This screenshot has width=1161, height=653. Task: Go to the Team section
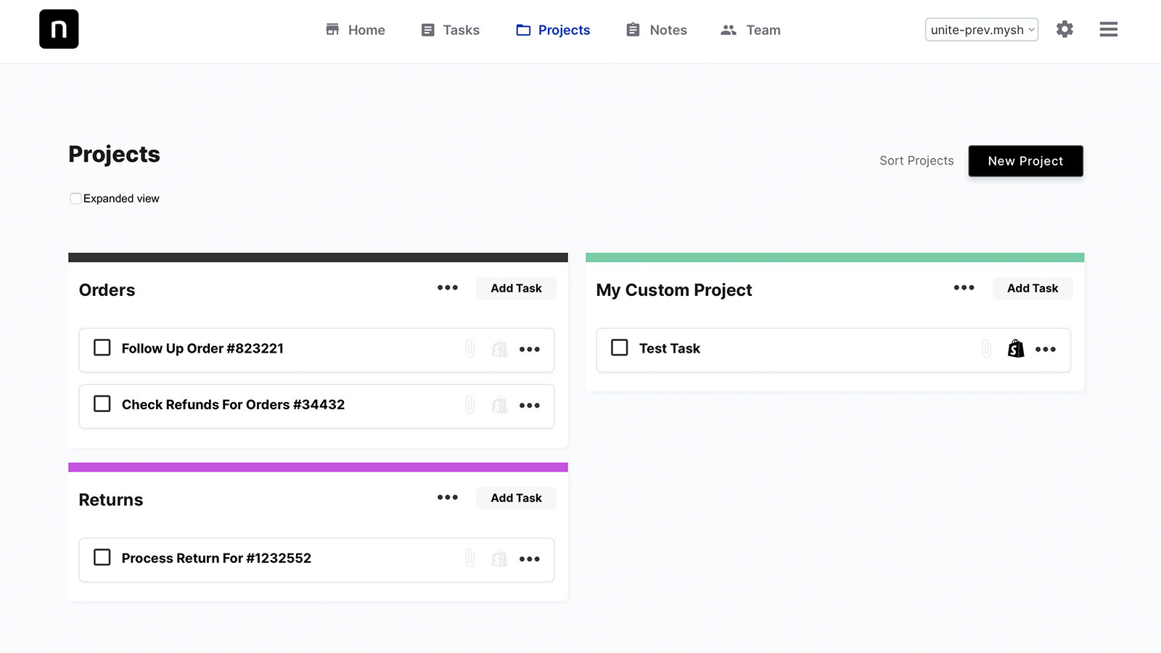[750, 30]
